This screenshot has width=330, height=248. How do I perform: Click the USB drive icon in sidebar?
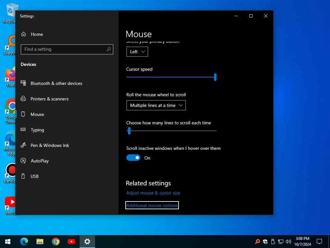click(23, 176)
